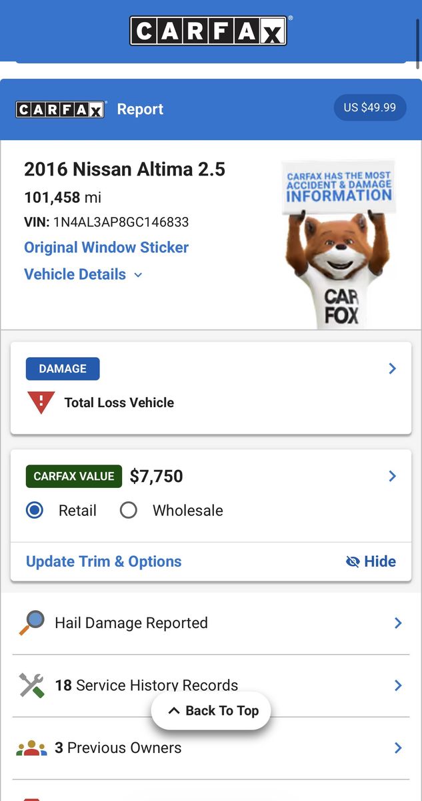Click the Previous Owners people icon
Image resolution: width=422 pixels, height=801 pixels.
tap(32, 748)
